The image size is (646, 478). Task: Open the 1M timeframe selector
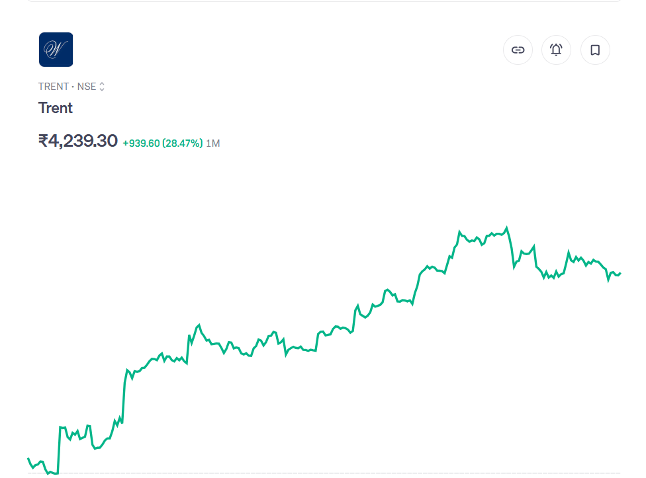(213, 143)
